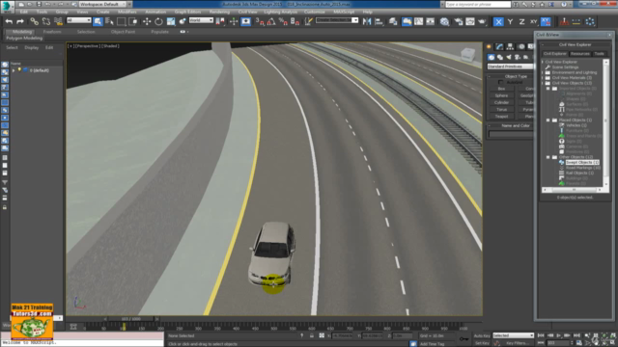Click the Sphere primitive button
618x347 pixels.
tap(501, 95)
